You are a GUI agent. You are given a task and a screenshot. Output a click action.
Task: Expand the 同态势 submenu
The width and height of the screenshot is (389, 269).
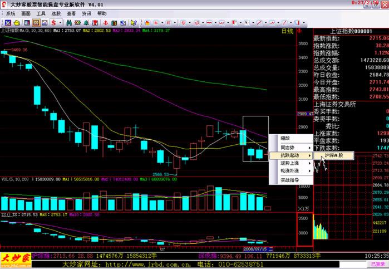click(289, 146)
